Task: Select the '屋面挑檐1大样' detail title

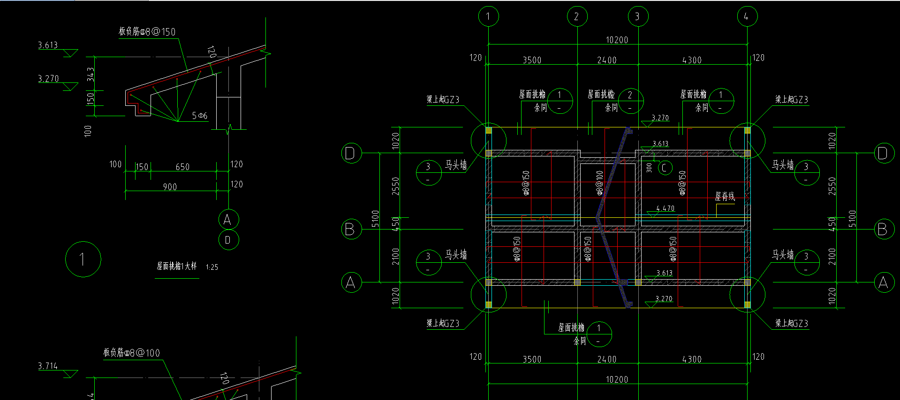Action: 176,266
